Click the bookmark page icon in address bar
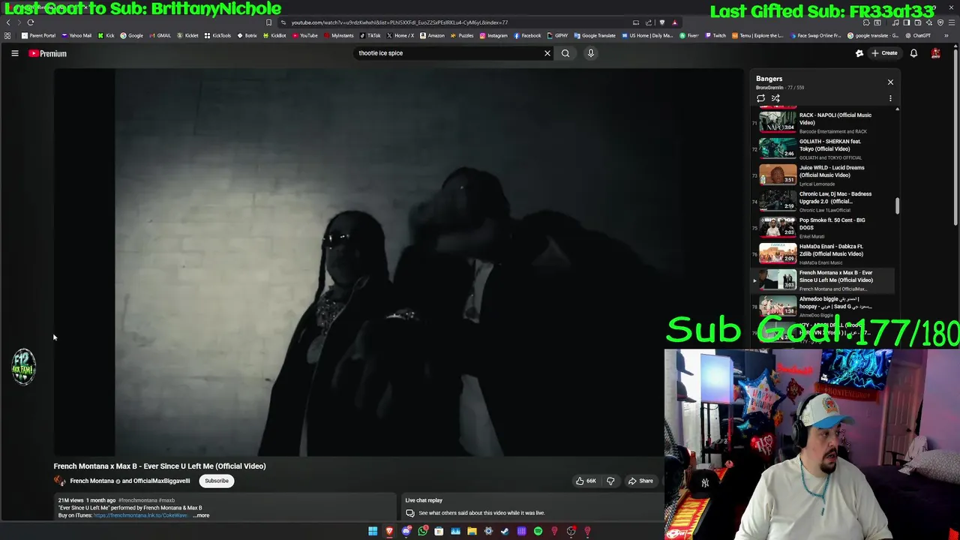 click(x=268, y=22)
